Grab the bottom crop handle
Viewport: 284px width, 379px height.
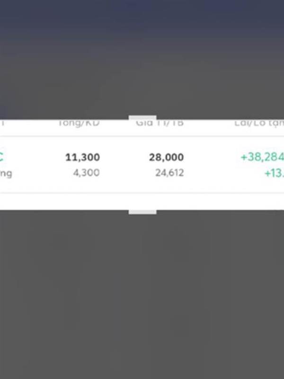tap(142, 212)
